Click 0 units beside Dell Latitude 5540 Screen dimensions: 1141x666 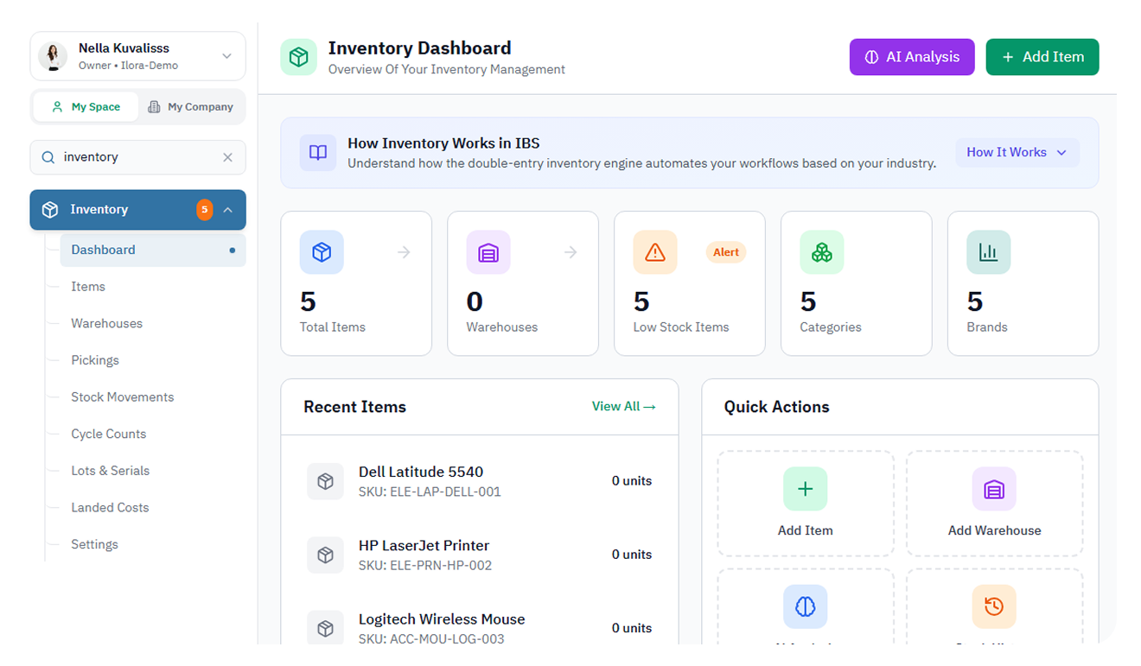coord(632,481)
